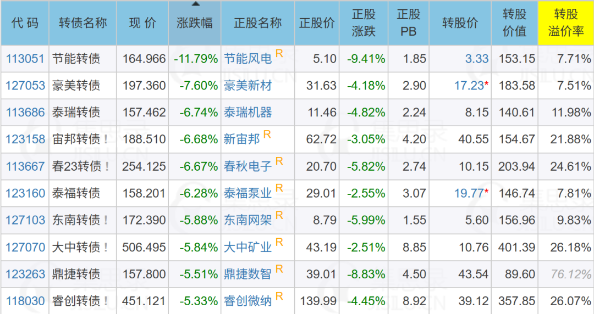The image size is (594, 314).
Task: Click the R icon beside 节能风电
Action: [279, 53]
